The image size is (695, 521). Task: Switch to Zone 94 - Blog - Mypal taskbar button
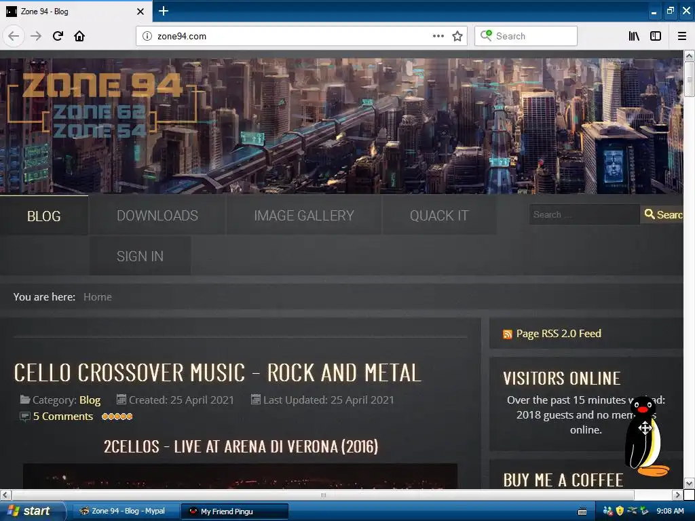pos(126,511)
